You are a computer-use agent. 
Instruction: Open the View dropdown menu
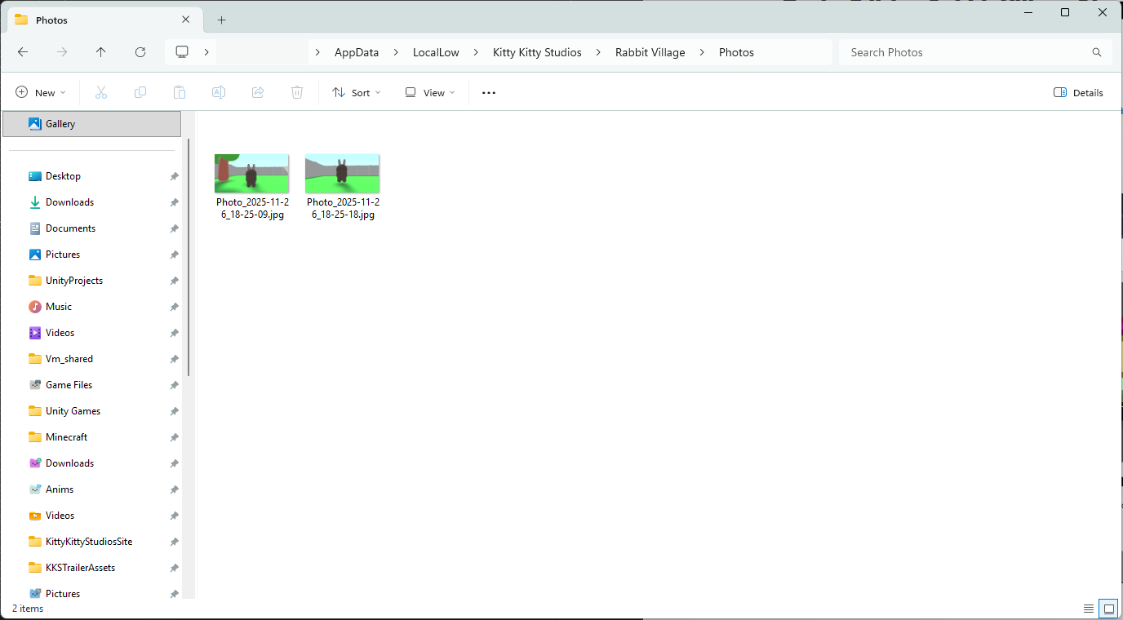[430, 93]
